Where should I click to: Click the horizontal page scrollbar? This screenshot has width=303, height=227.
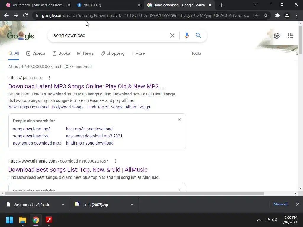(x=134, y=193)
